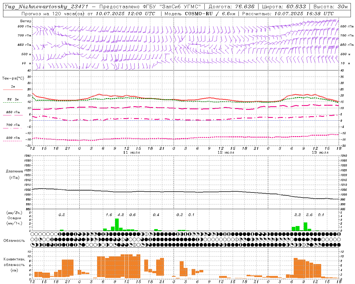
Task: Click the station name Yug_Nizhnevartovsky_23471
Action: (46, 7)
